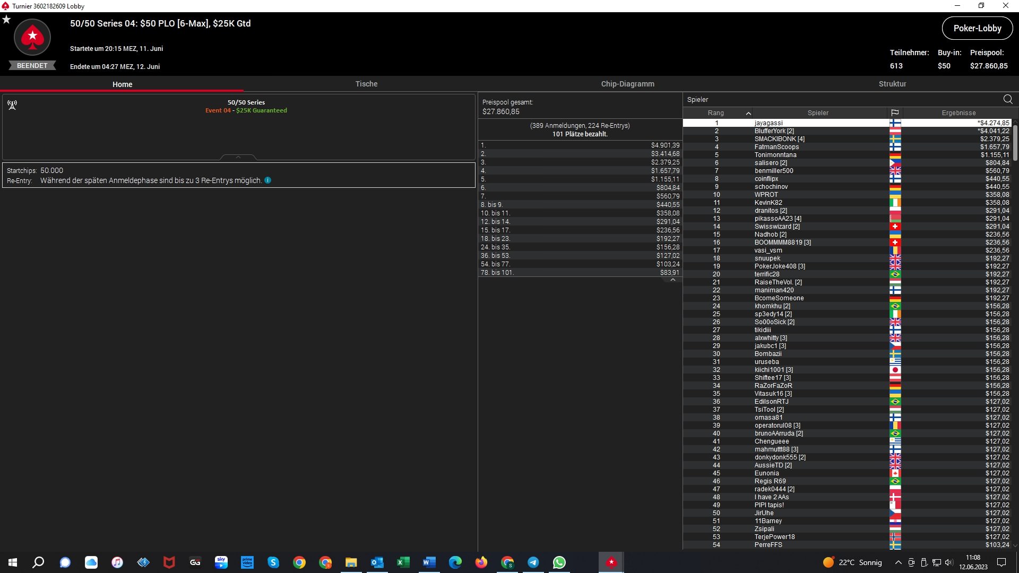The image size is (1019, 573).
Task: Select player row Swisswizard [2]
Action: 847,227
